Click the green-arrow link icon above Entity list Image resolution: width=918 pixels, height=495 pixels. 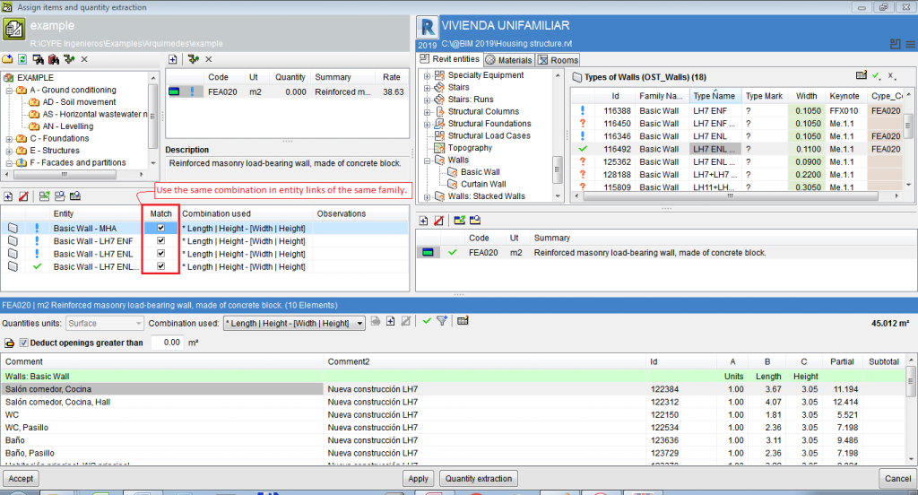44,196
